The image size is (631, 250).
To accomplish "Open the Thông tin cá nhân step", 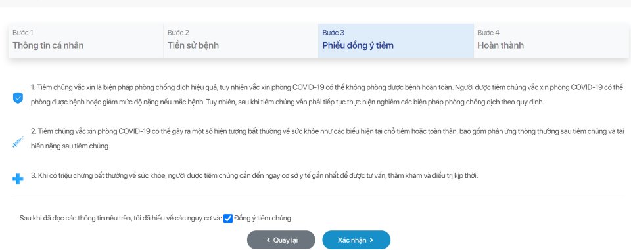I will (85, 40).
